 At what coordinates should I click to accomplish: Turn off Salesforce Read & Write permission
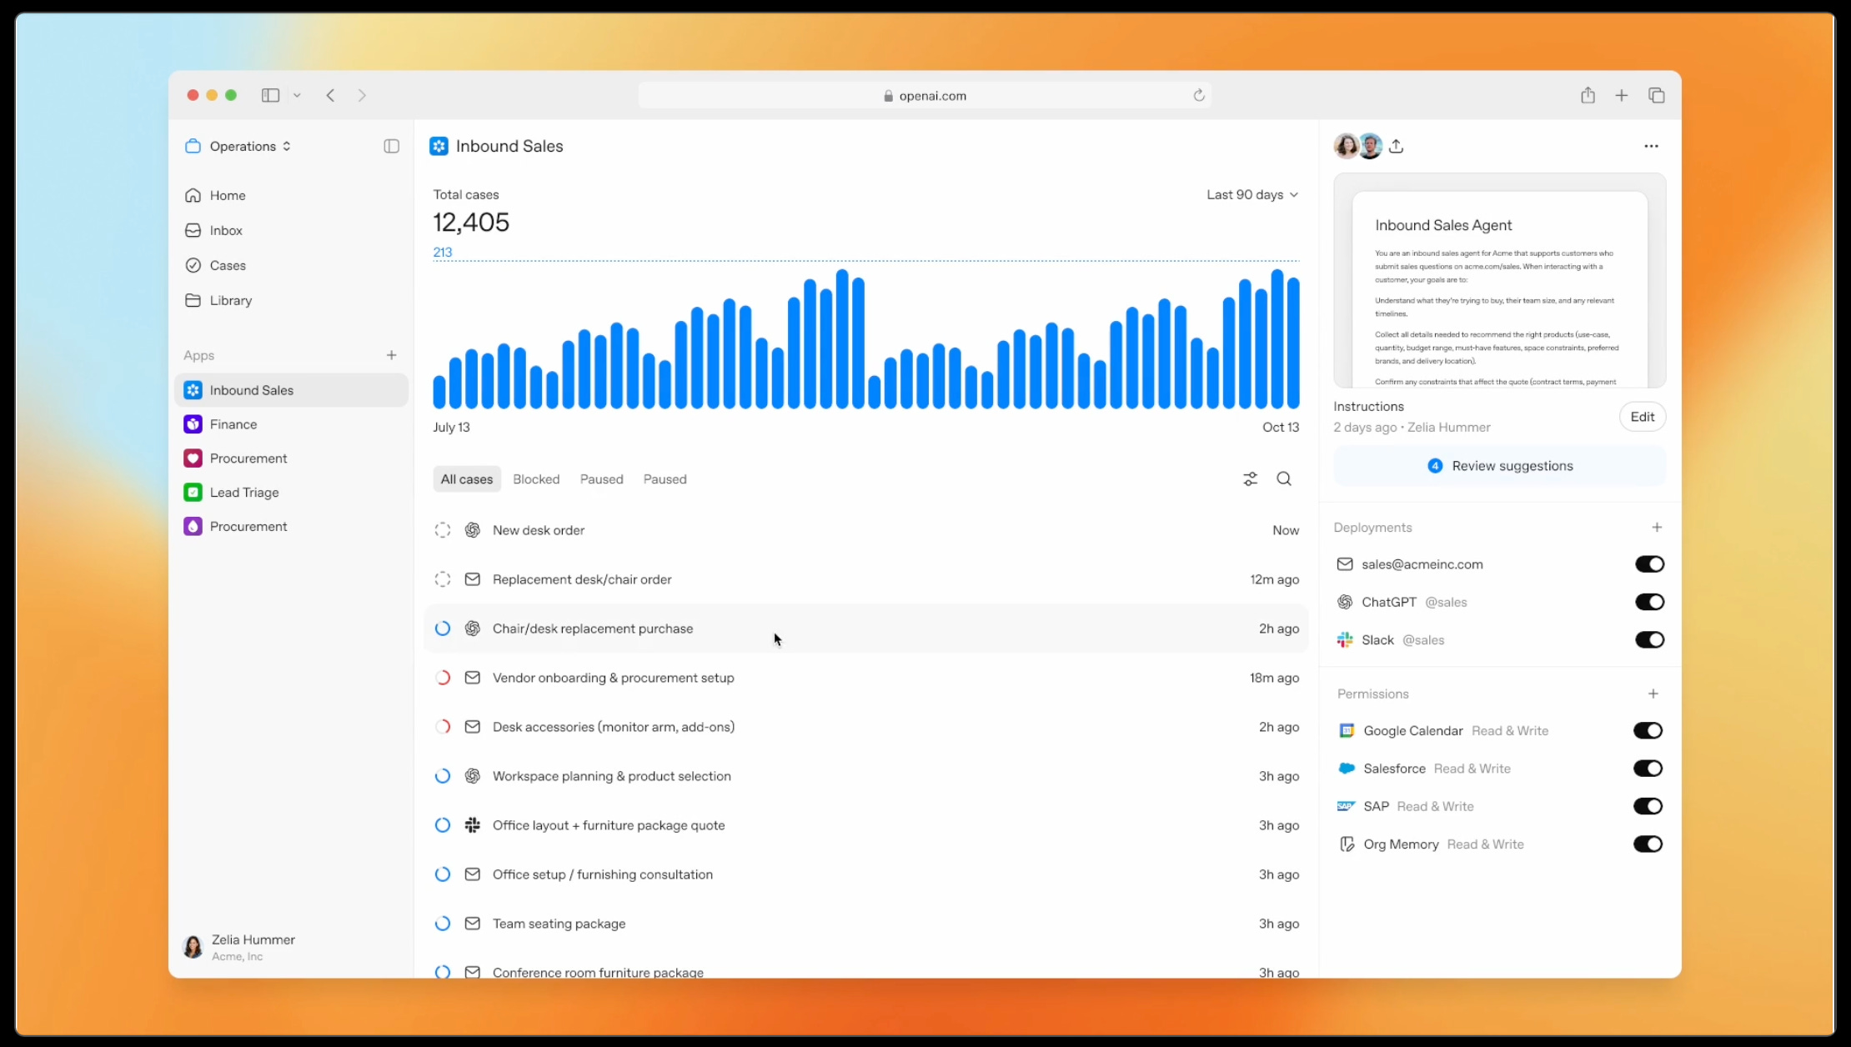coord(1647,769)
